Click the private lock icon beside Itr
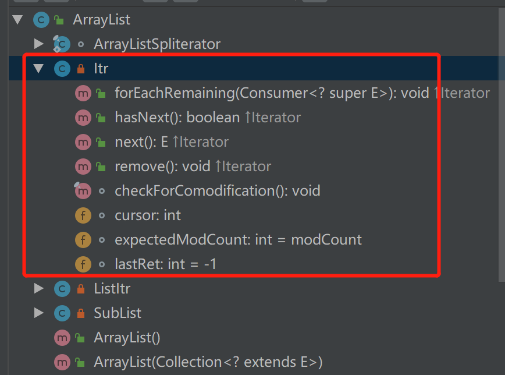The width and height of the screenshot is (505, 375). coord(81,69)
